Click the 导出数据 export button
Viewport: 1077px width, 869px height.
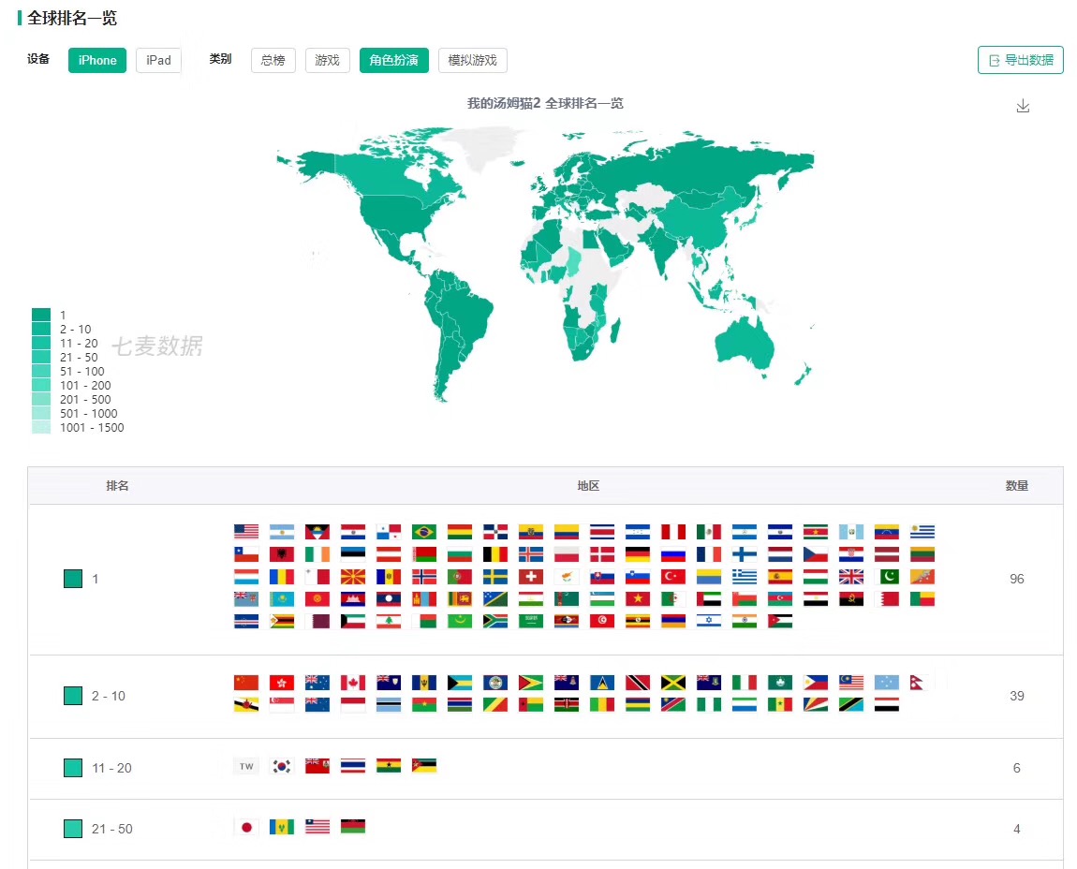1020,60
